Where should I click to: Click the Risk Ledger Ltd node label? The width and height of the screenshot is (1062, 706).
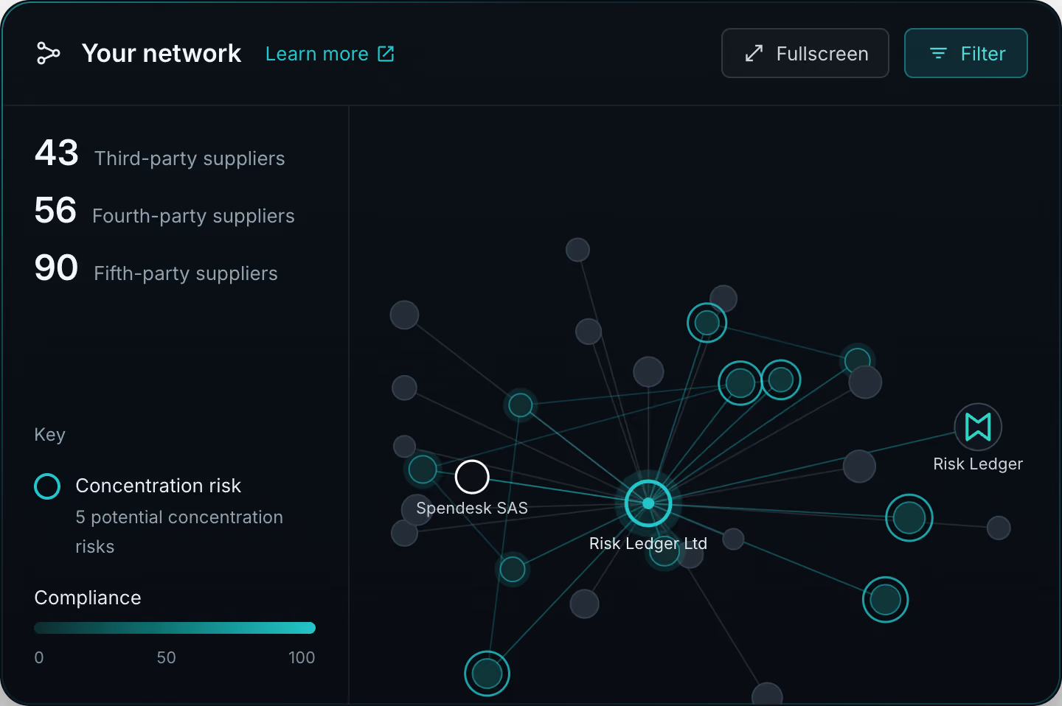tap(648, 543)
